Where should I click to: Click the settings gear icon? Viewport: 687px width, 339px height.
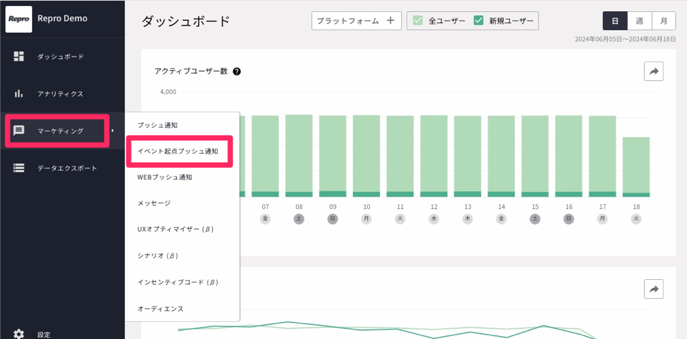coord(19,334)
